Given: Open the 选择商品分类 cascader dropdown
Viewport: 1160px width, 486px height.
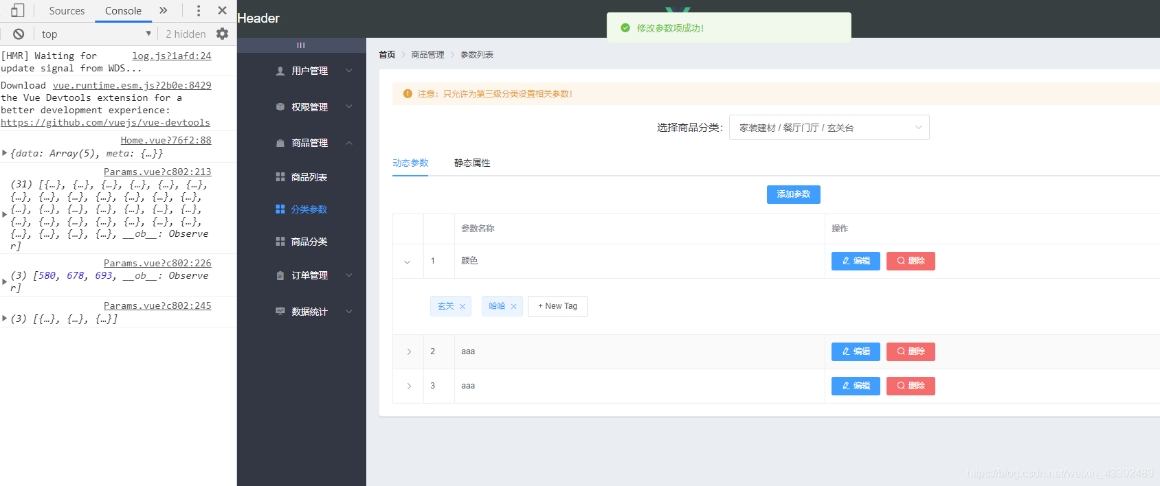Looking at the screenshot, I should [829, 128].
